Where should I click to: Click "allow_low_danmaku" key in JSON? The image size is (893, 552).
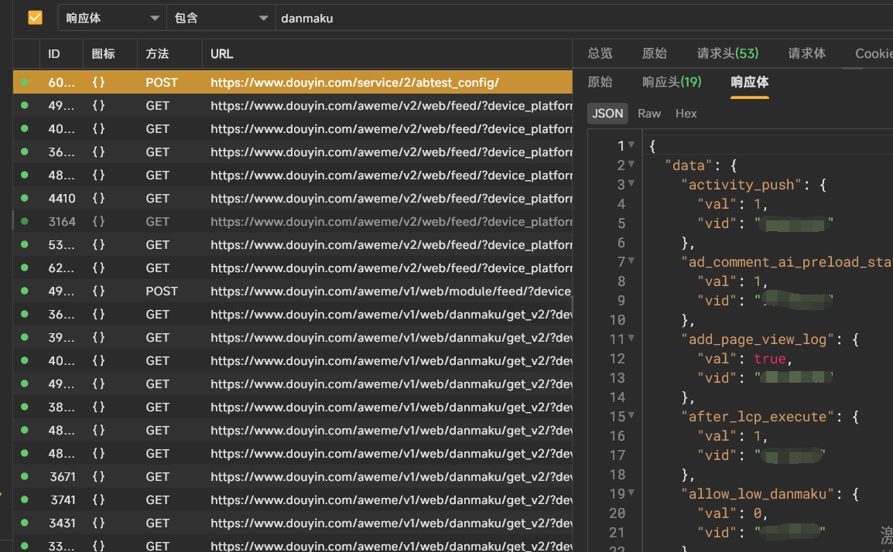click(758, 494)
